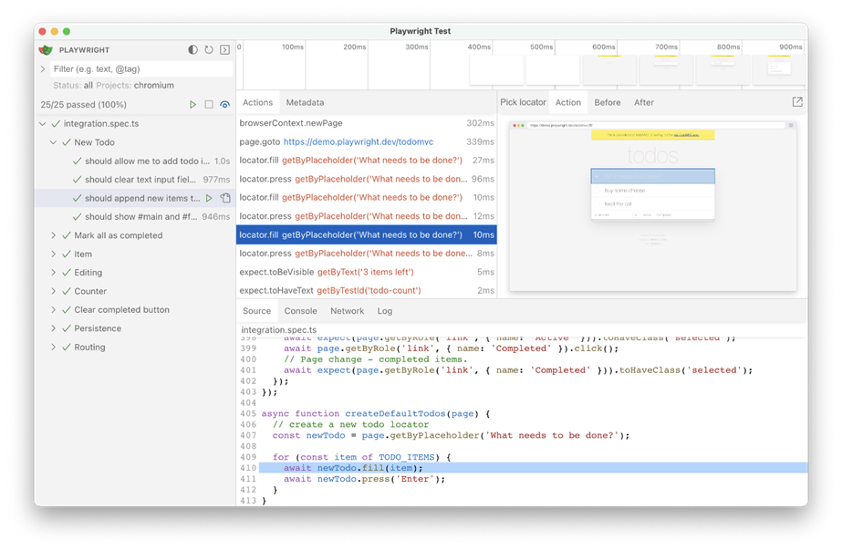The width and height of the screenshot is (842, 551).
Task: Expand the 'Mark all as completed' group
Action: [x=53, y=235]
